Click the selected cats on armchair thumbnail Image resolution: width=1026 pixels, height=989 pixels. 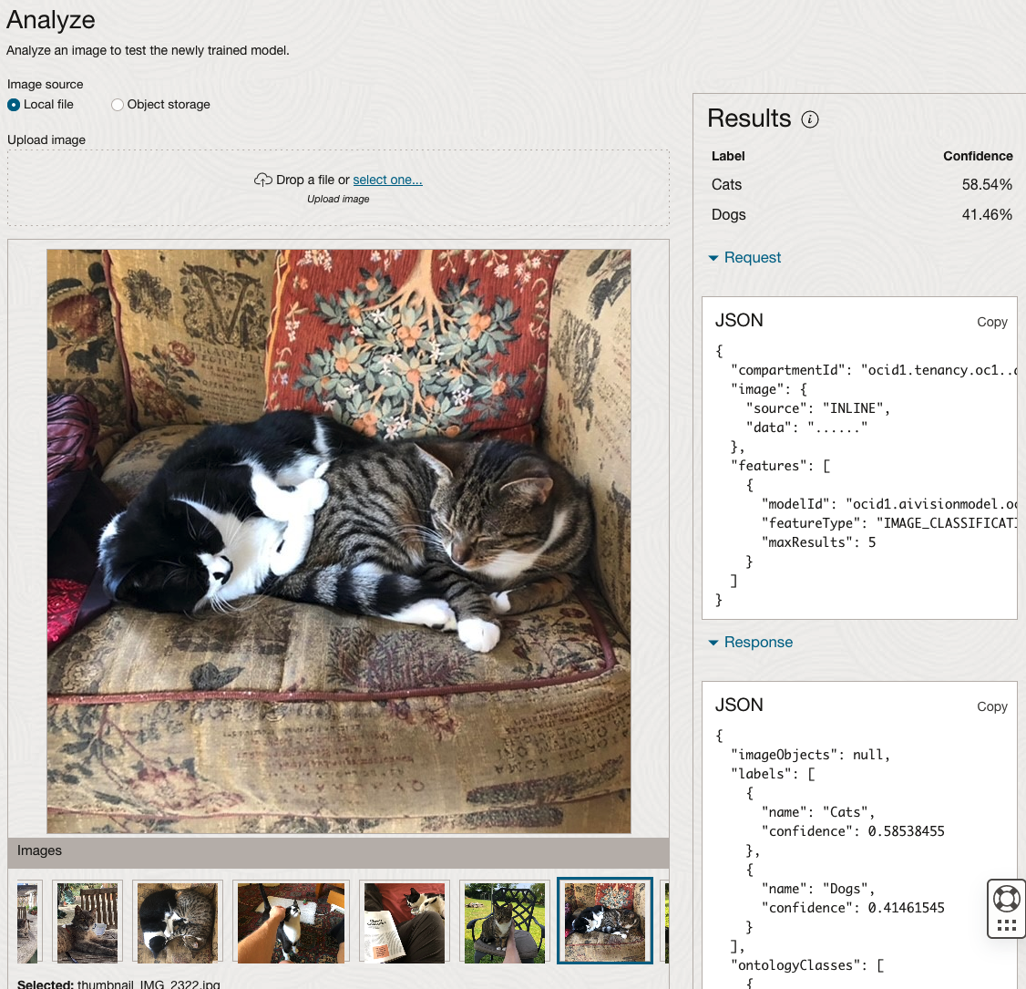click(x=605, y=922)
